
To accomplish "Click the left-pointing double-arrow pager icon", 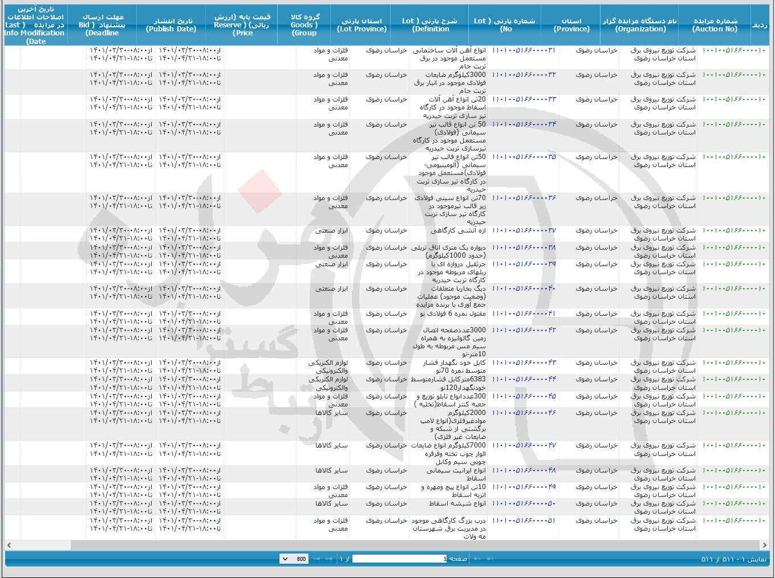I will pos(328,559).
